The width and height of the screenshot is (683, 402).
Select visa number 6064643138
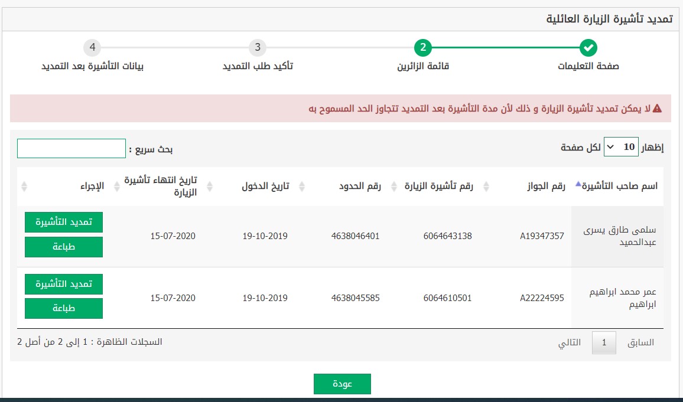(x=447, y=236)
